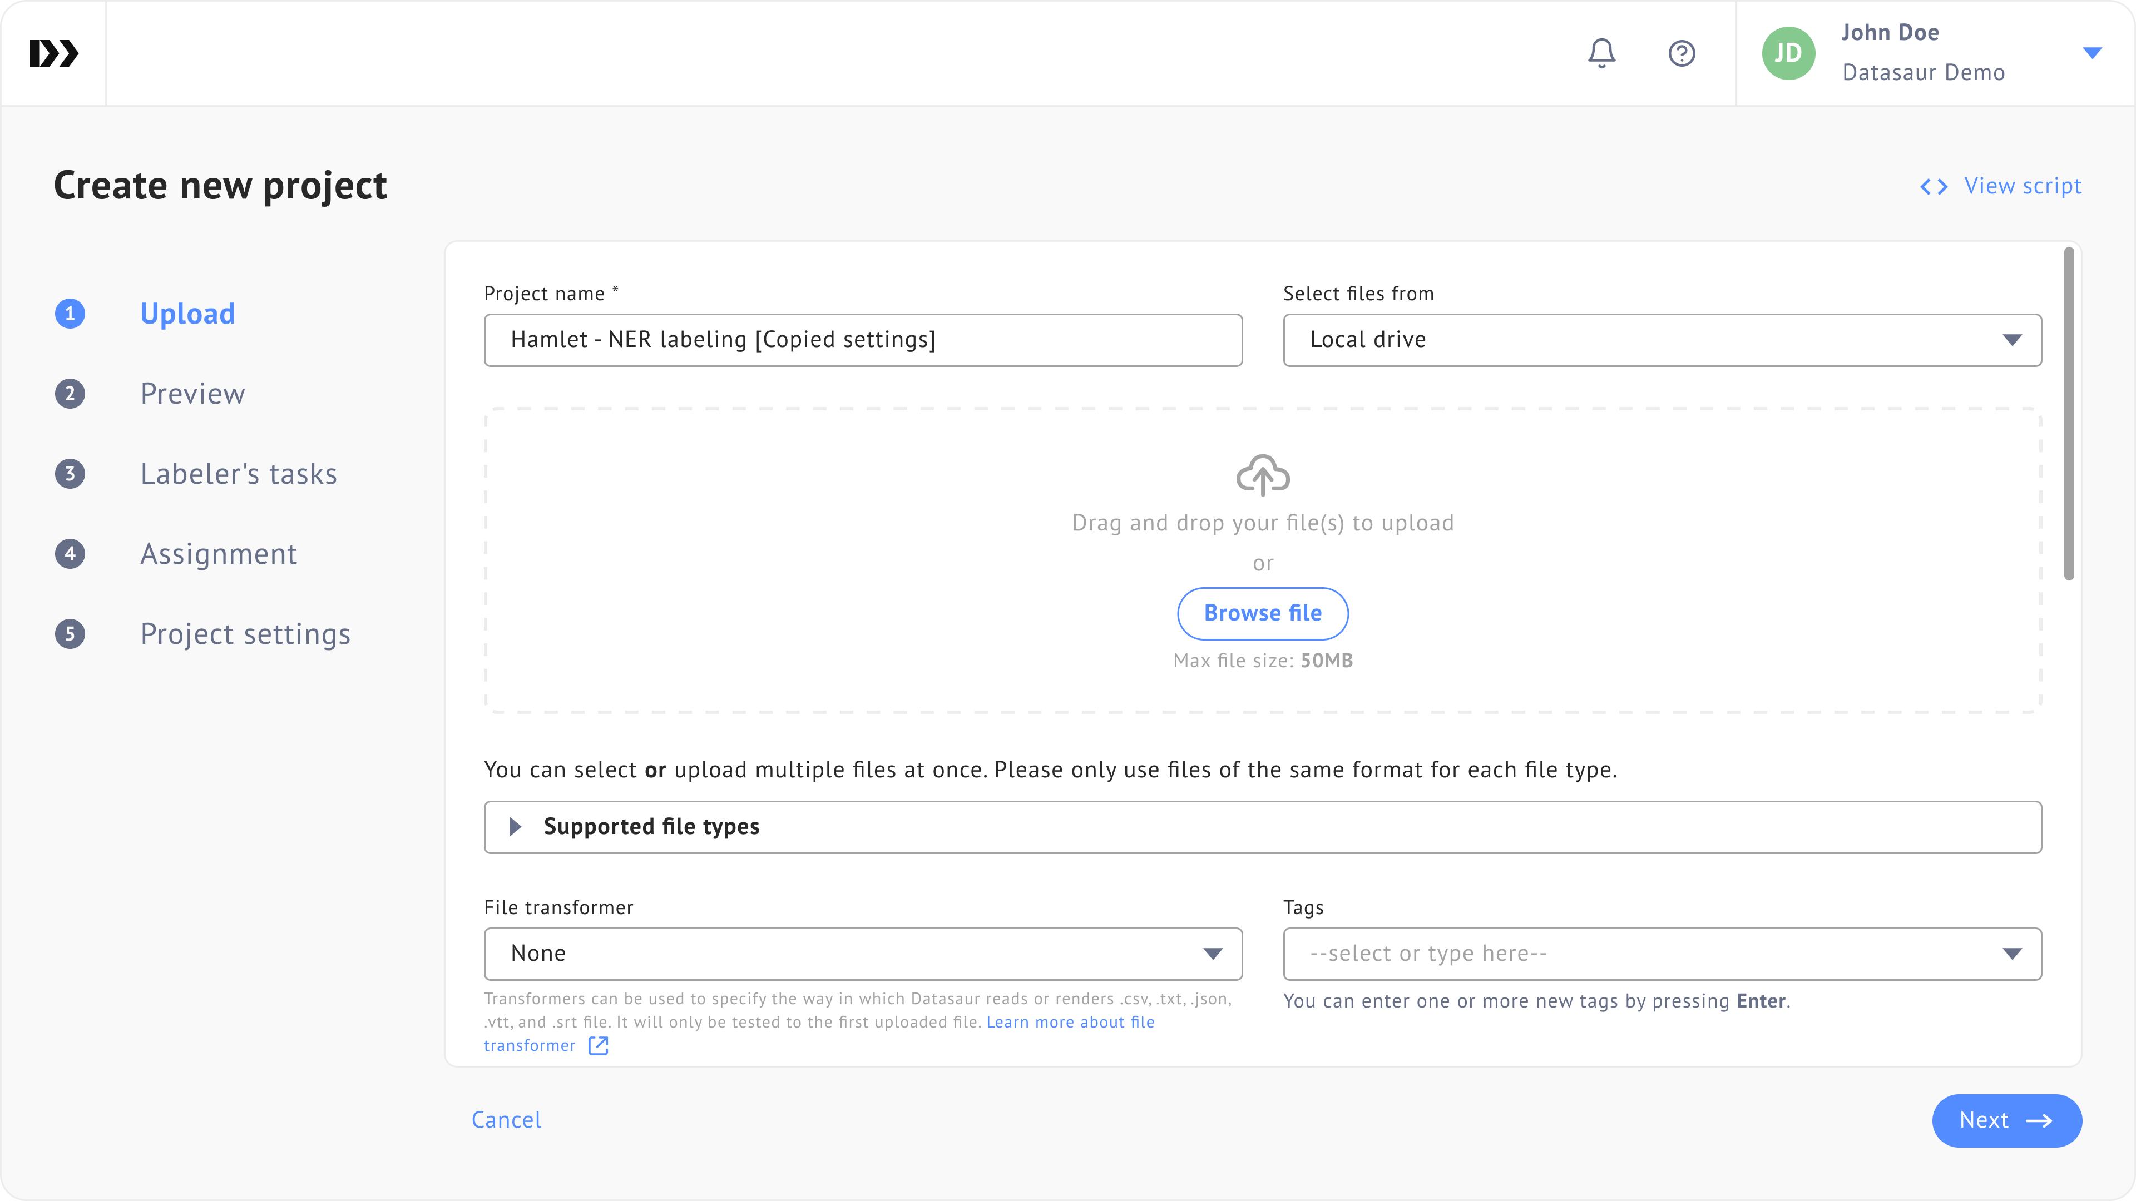This screenshot has width=2136, height=1201.
Task: Open the File transformer dropdown
Action: point(862,953)
